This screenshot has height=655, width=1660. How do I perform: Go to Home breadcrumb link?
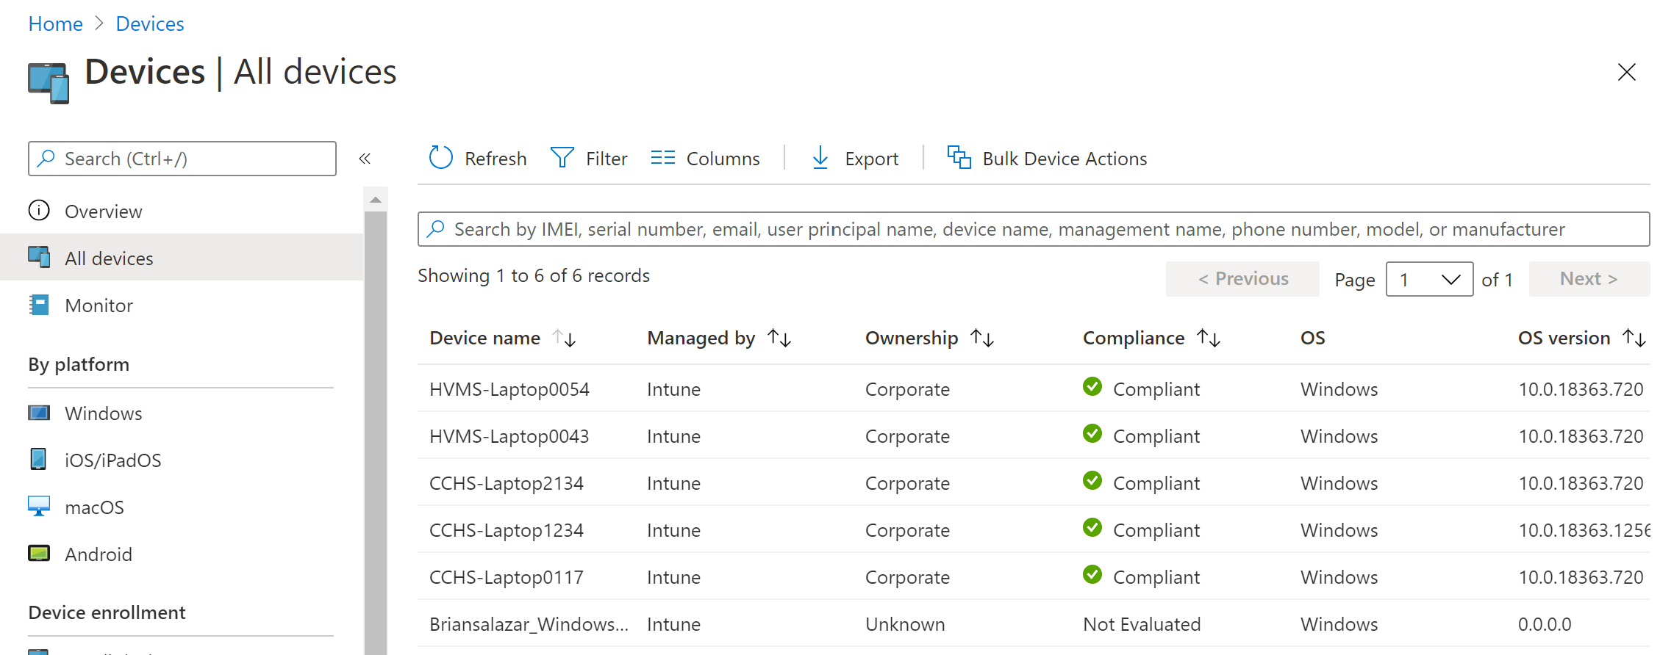[55, 23]
